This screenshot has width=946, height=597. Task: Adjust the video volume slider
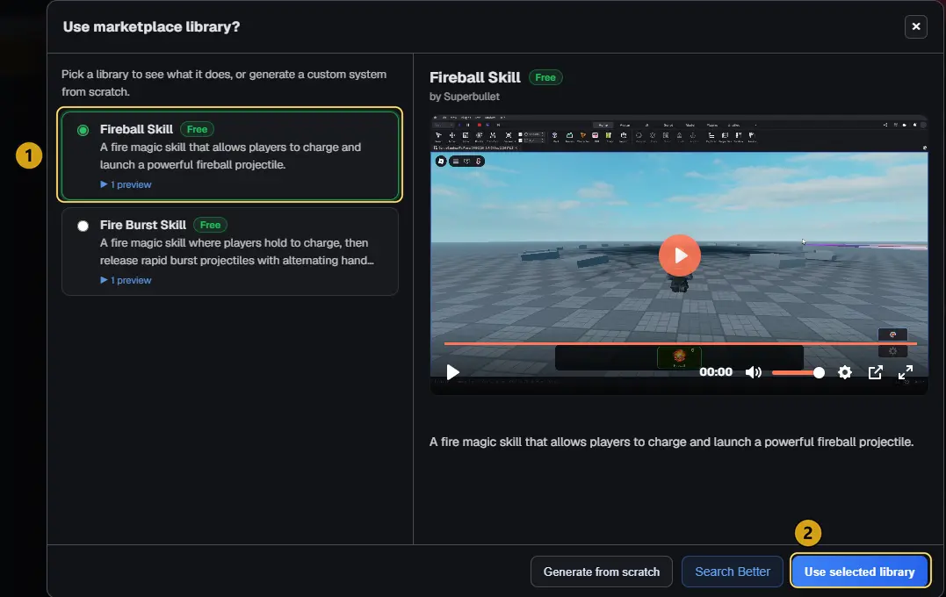pyautogui.click(x=798, y=372)
